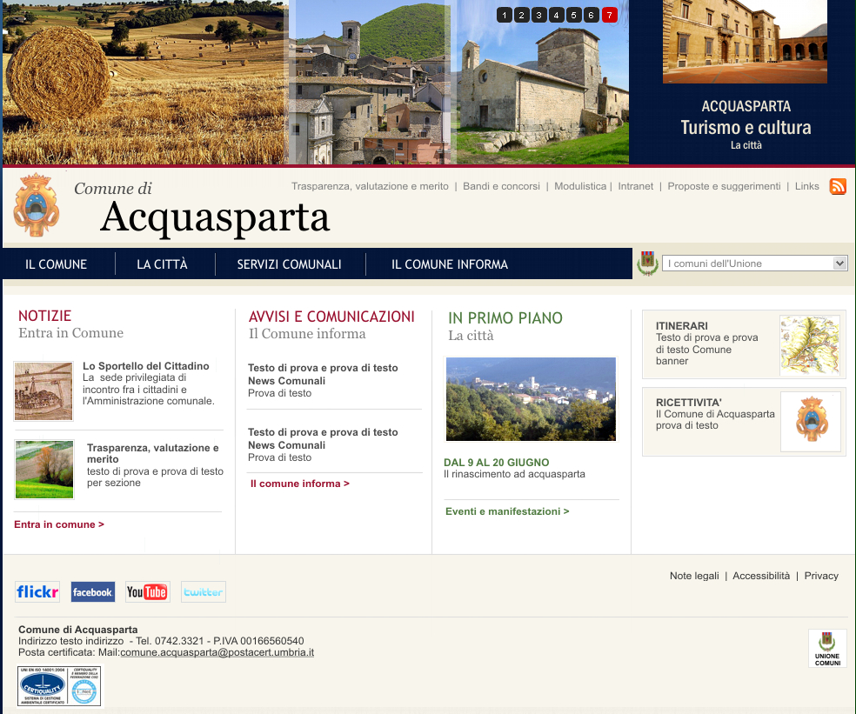Open the Links page link
Viewport: 856px width, 714px height.
click(x=807, y=186)
